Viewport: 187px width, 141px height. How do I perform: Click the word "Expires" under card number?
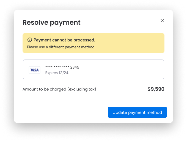click(51, 73)
